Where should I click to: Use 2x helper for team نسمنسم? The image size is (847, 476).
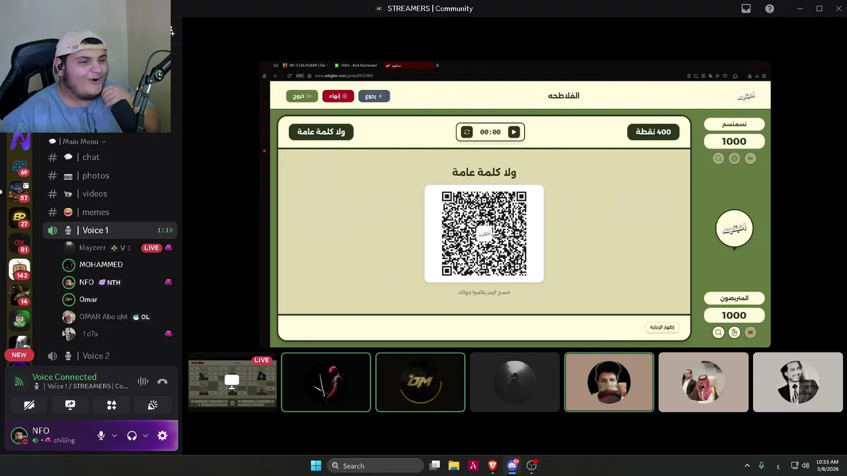[750, 159]
